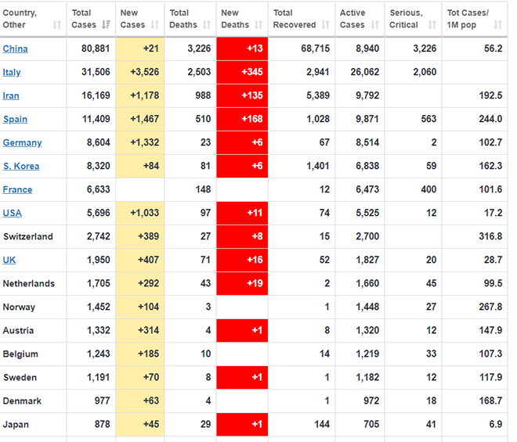Open the Iran country link

(11, 96)
